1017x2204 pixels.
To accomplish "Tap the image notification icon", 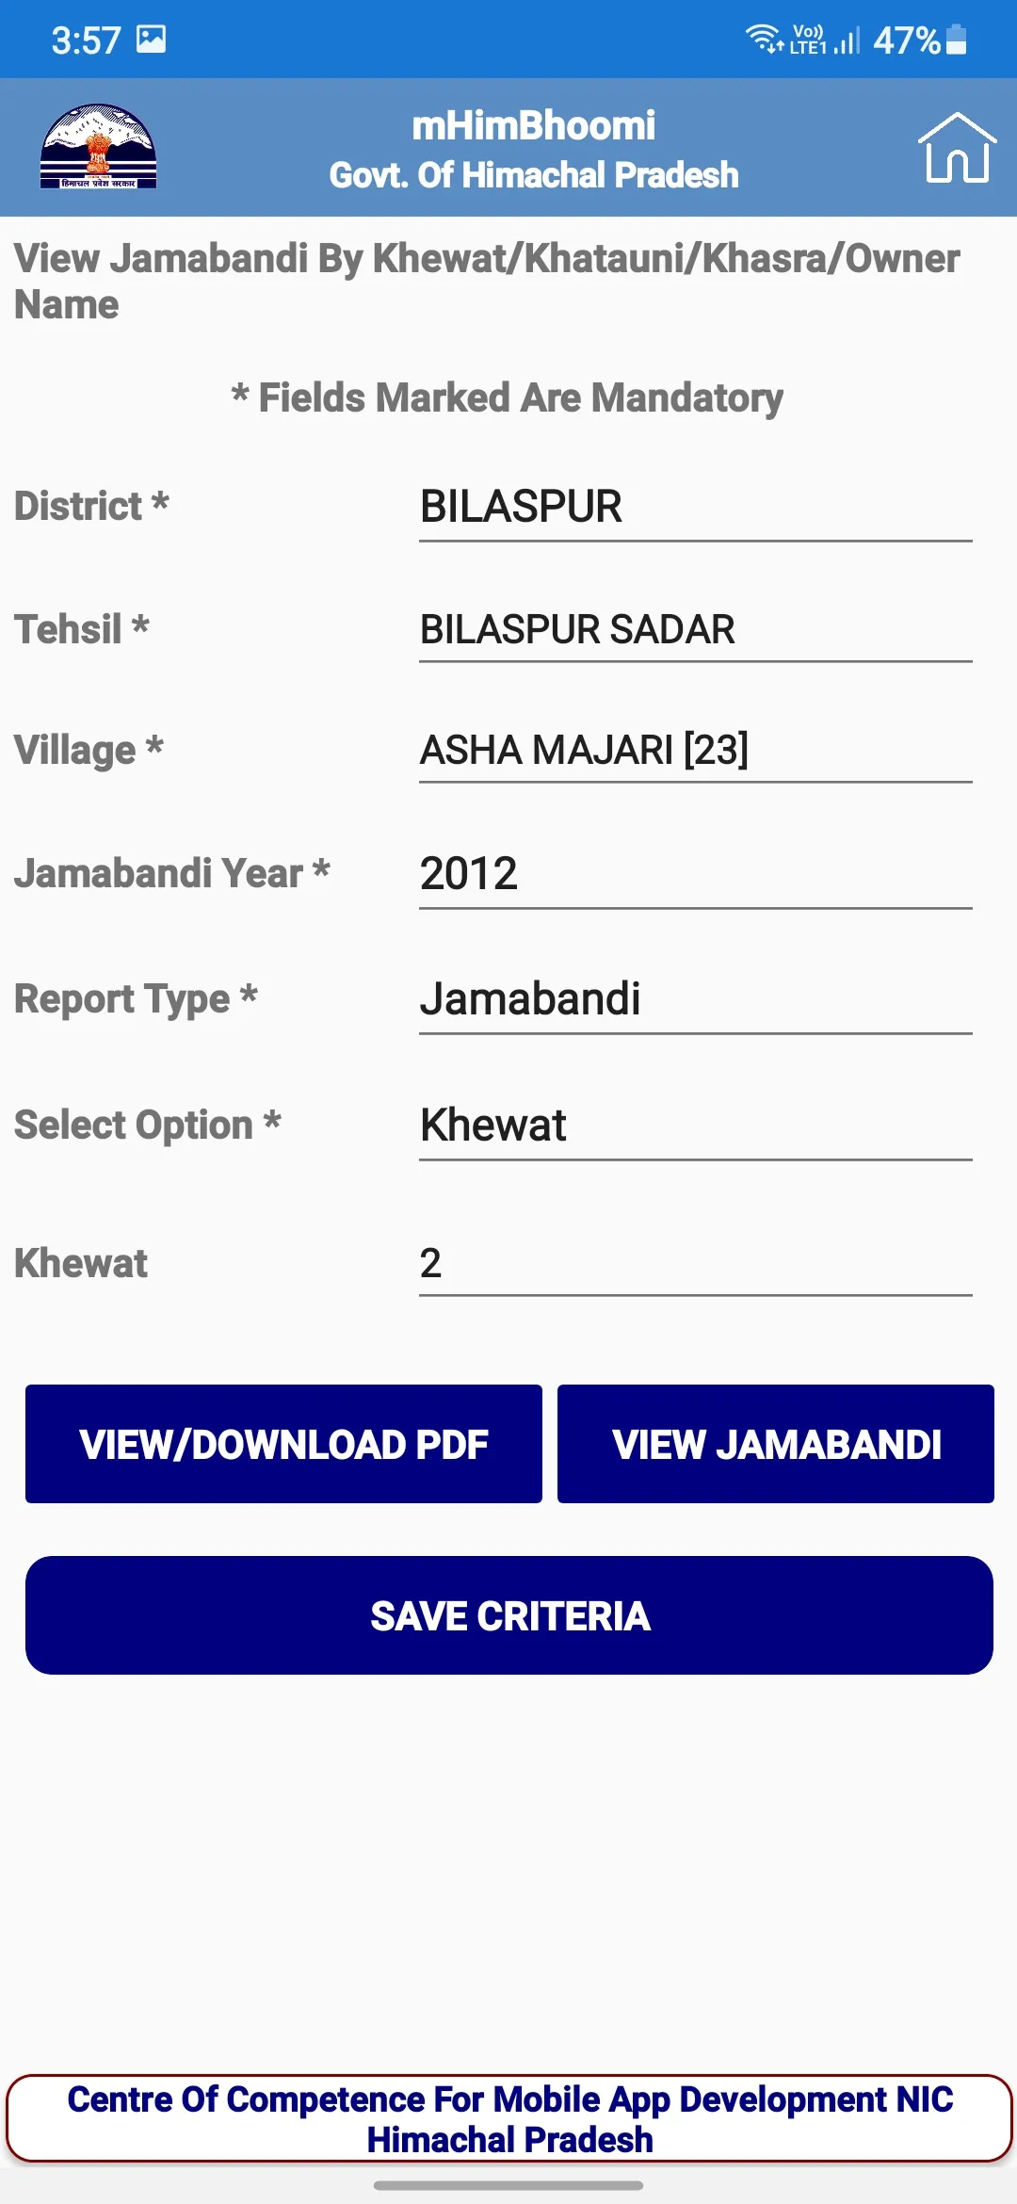I will (x=151, y=40).
